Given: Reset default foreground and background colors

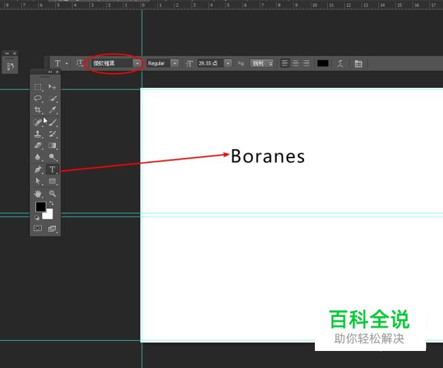Looking at the screenshot, I should [x=37, y=217].
